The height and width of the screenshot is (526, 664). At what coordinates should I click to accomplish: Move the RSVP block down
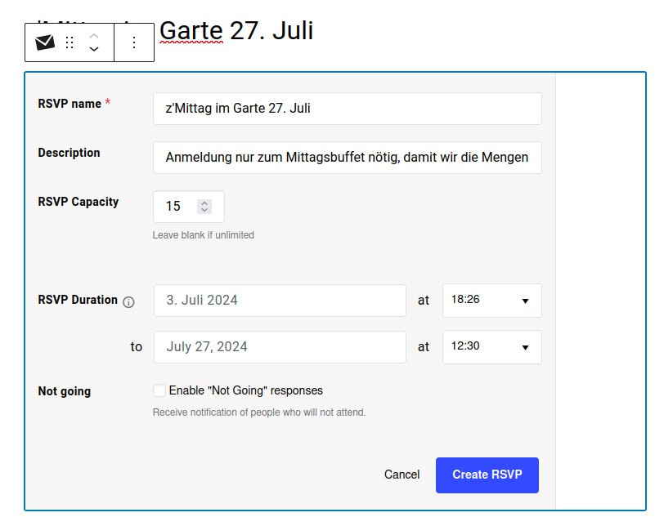94,50
